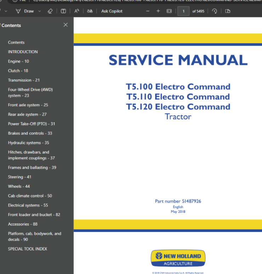Select the Accessories - 88 entry
Viewport: 262px width, 274px height.
(x=23, y=224)
